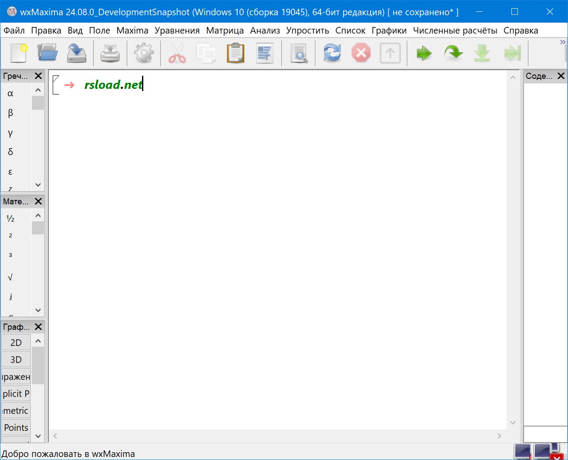The image size is (568, 460).
Task: Click the 2D plot button
Action: coord(16,343)
